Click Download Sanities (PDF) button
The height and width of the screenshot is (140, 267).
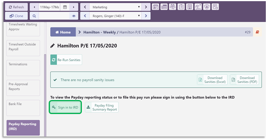point(244,80)
